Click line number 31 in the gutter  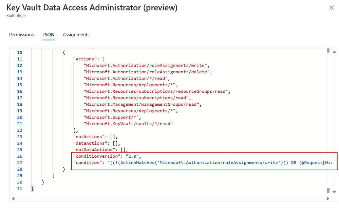pos(20,189)
